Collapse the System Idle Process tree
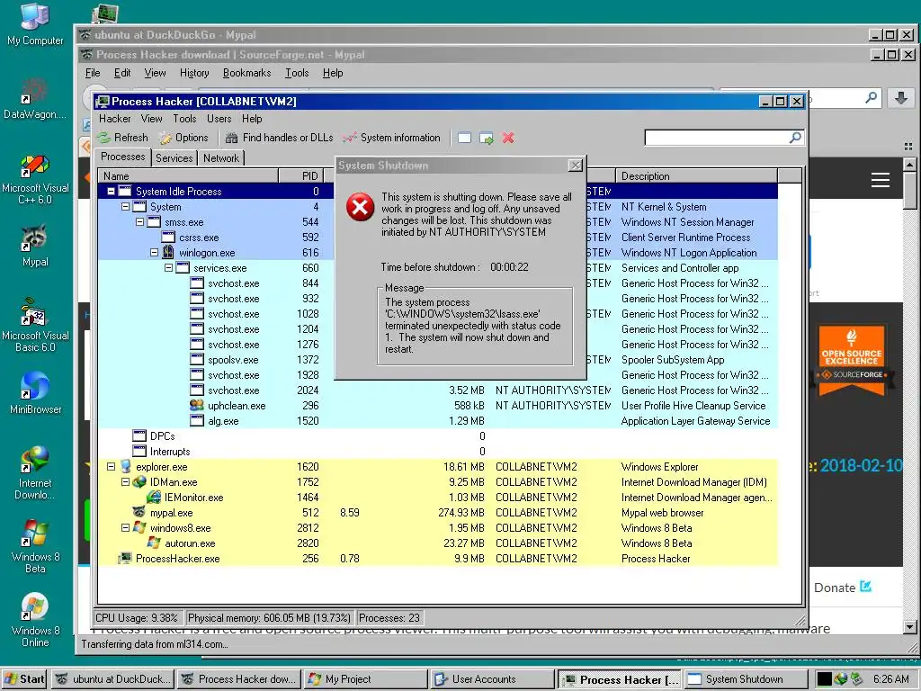Screen dimensions: 921x691 (111, 192)
